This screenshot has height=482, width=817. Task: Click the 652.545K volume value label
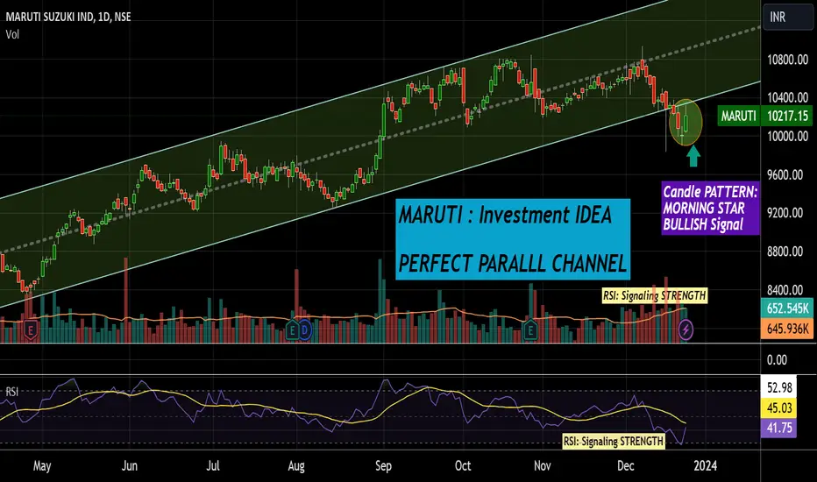(x=787, y=308)
